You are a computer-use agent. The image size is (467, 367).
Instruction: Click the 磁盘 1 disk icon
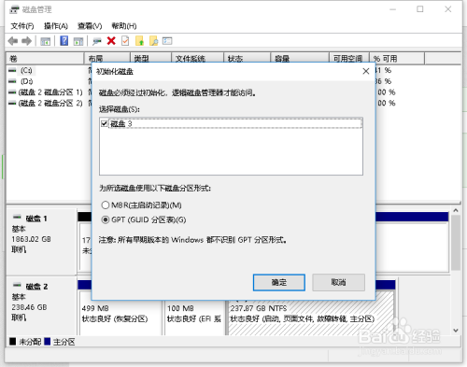point(17,217)
